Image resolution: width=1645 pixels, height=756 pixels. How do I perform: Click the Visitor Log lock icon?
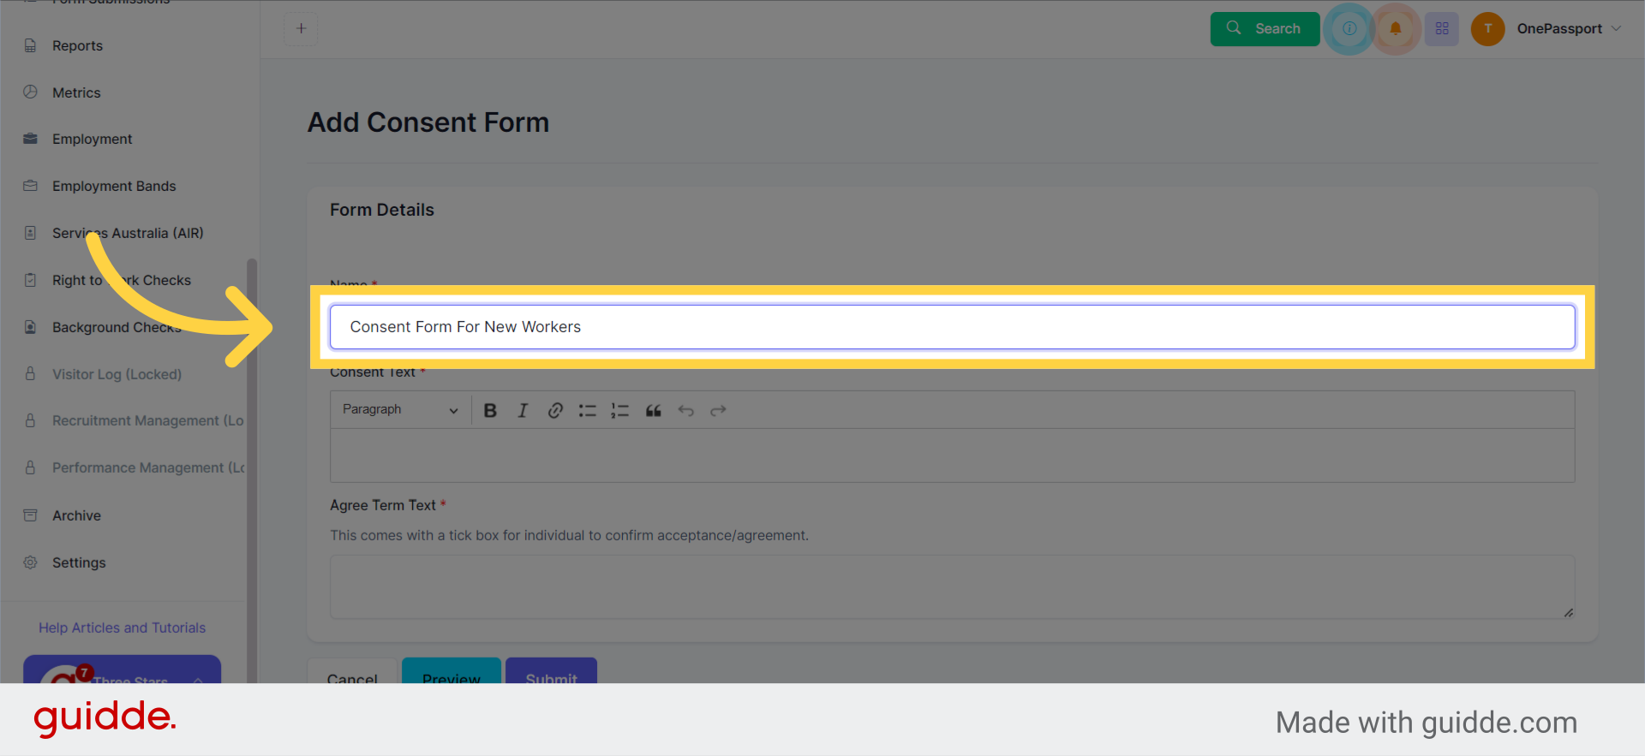coord(31,373)
